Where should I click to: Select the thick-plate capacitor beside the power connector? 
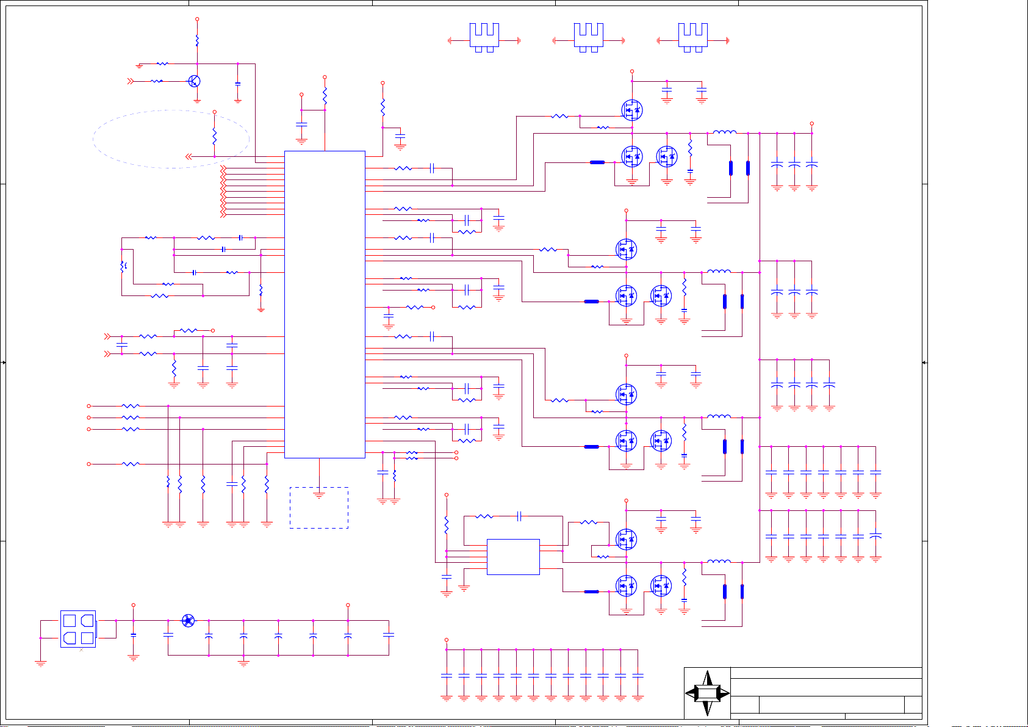coord(134,635)
